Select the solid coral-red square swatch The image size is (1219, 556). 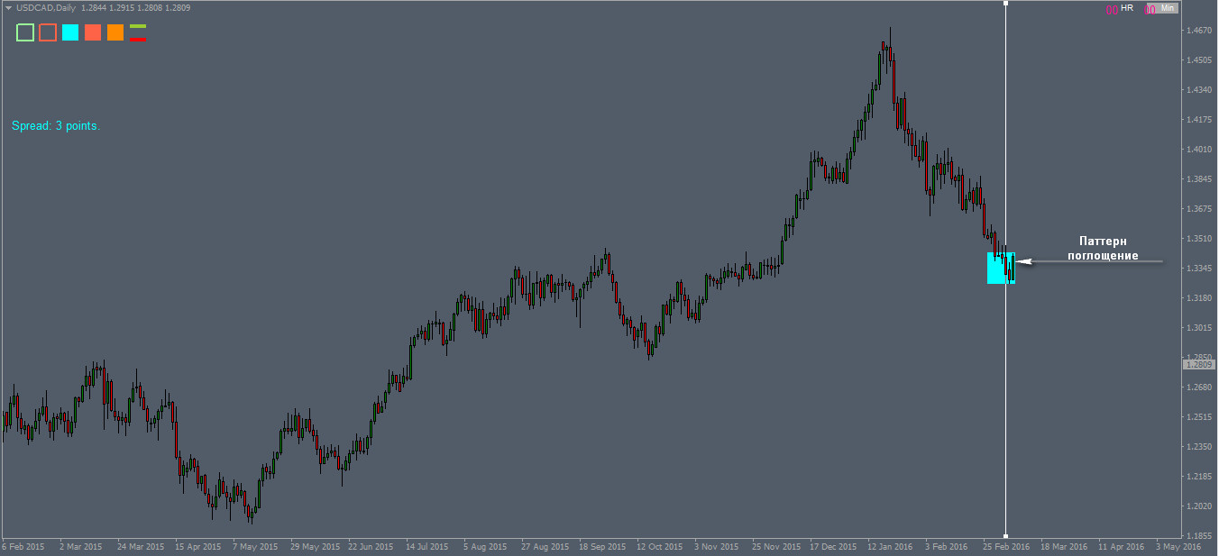93,32
